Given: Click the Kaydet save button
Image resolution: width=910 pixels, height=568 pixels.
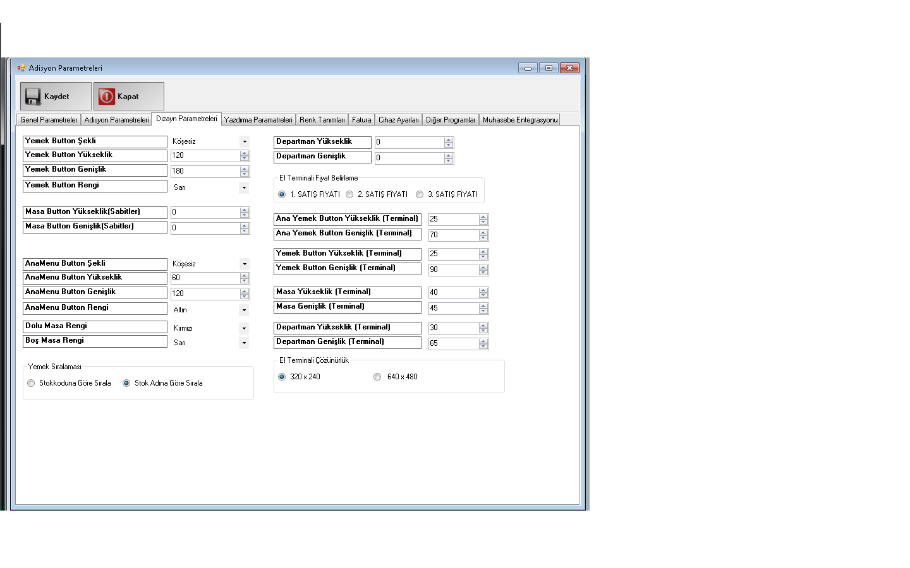Looking at the screenshot, I should (56, 96).
